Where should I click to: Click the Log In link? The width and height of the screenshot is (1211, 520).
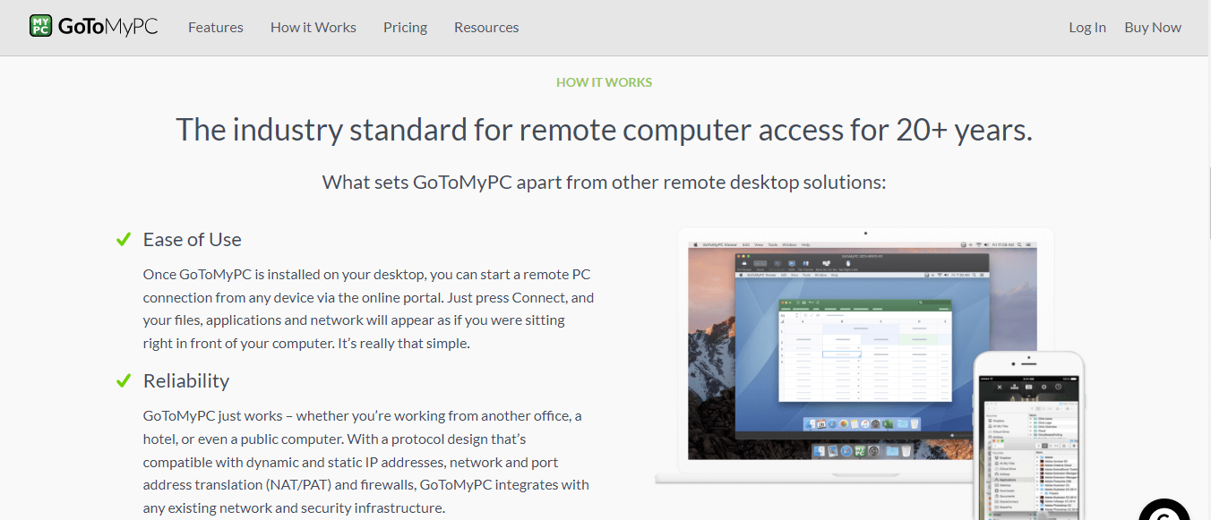pyautogui.click(x=1087, y=28)
